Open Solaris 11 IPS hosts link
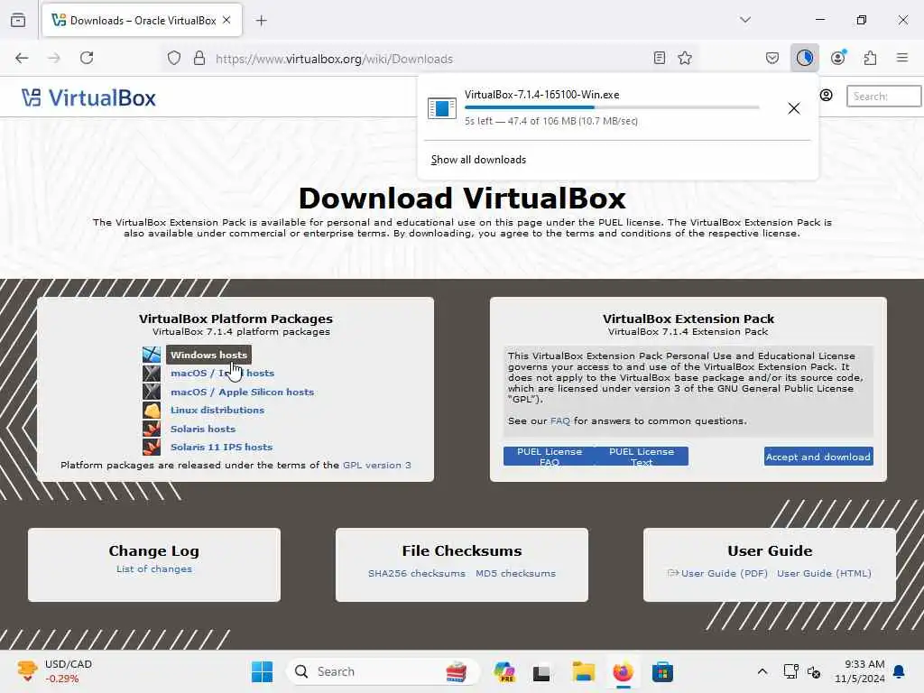The image size is (924, 693). pyautogui.click(x=222, y=448)
